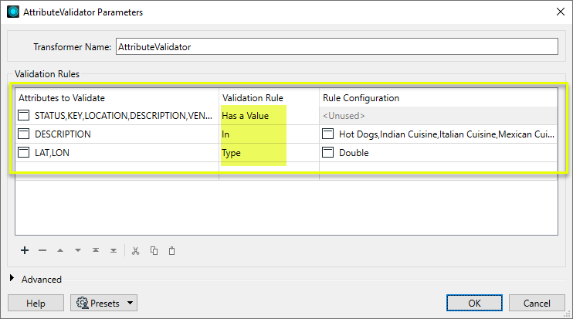
Task: Open editor icon for Double rule configuration
Action: pyautogui.click(x=328, y=153)
